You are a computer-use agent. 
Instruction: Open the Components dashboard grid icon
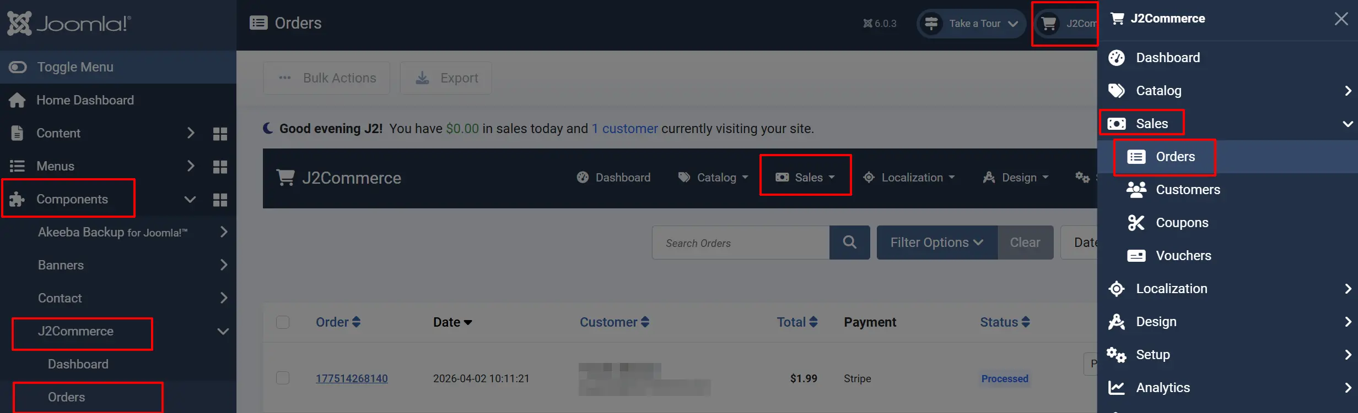[x=220, y=200]
